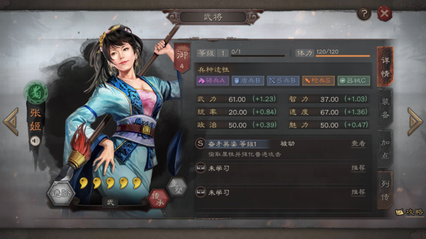Screen dimensions: 426x239
Task: Click the 重塑 hexagon button
Action: [178, 187]
